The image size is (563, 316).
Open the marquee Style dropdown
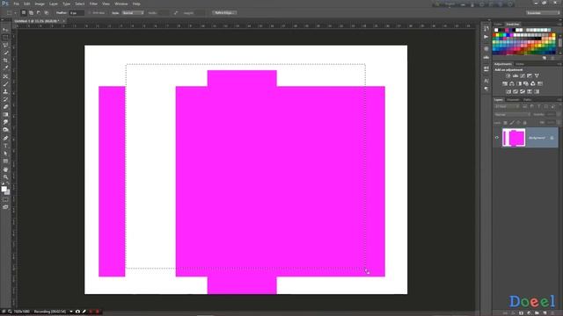point(133,13)
